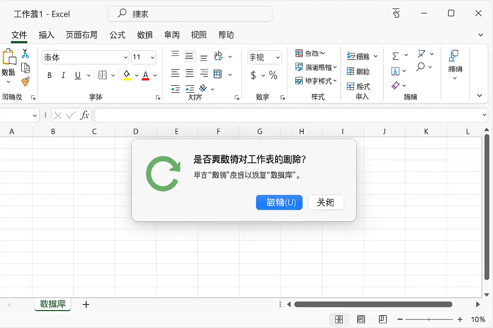493x328 pixels.
Task: Click the Insert Function fx icon
Action: click(x=84, y=115)
